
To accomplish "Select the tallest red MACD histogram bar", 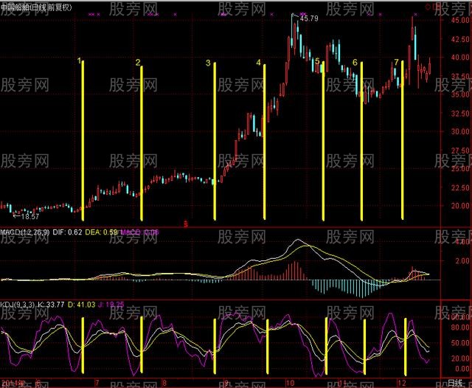I will pos(295,271).
